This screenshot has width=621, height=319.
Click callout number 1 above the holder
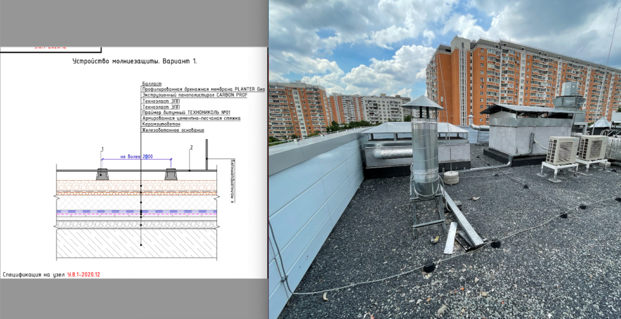[x=102, y=149]
